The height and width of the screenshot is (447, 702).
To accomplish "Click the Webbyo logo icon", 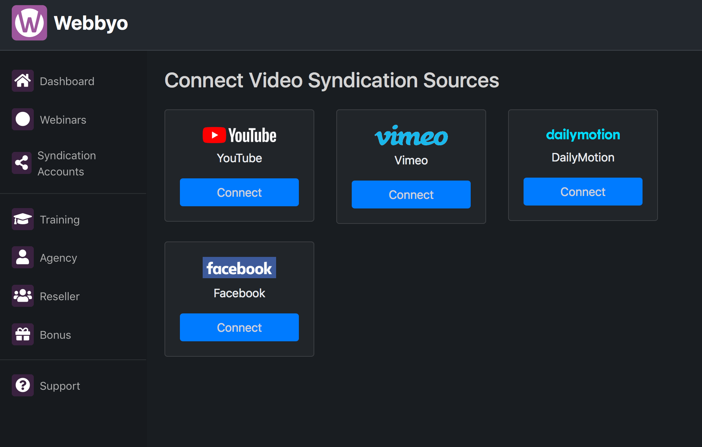I will click(x=29, y=23).
